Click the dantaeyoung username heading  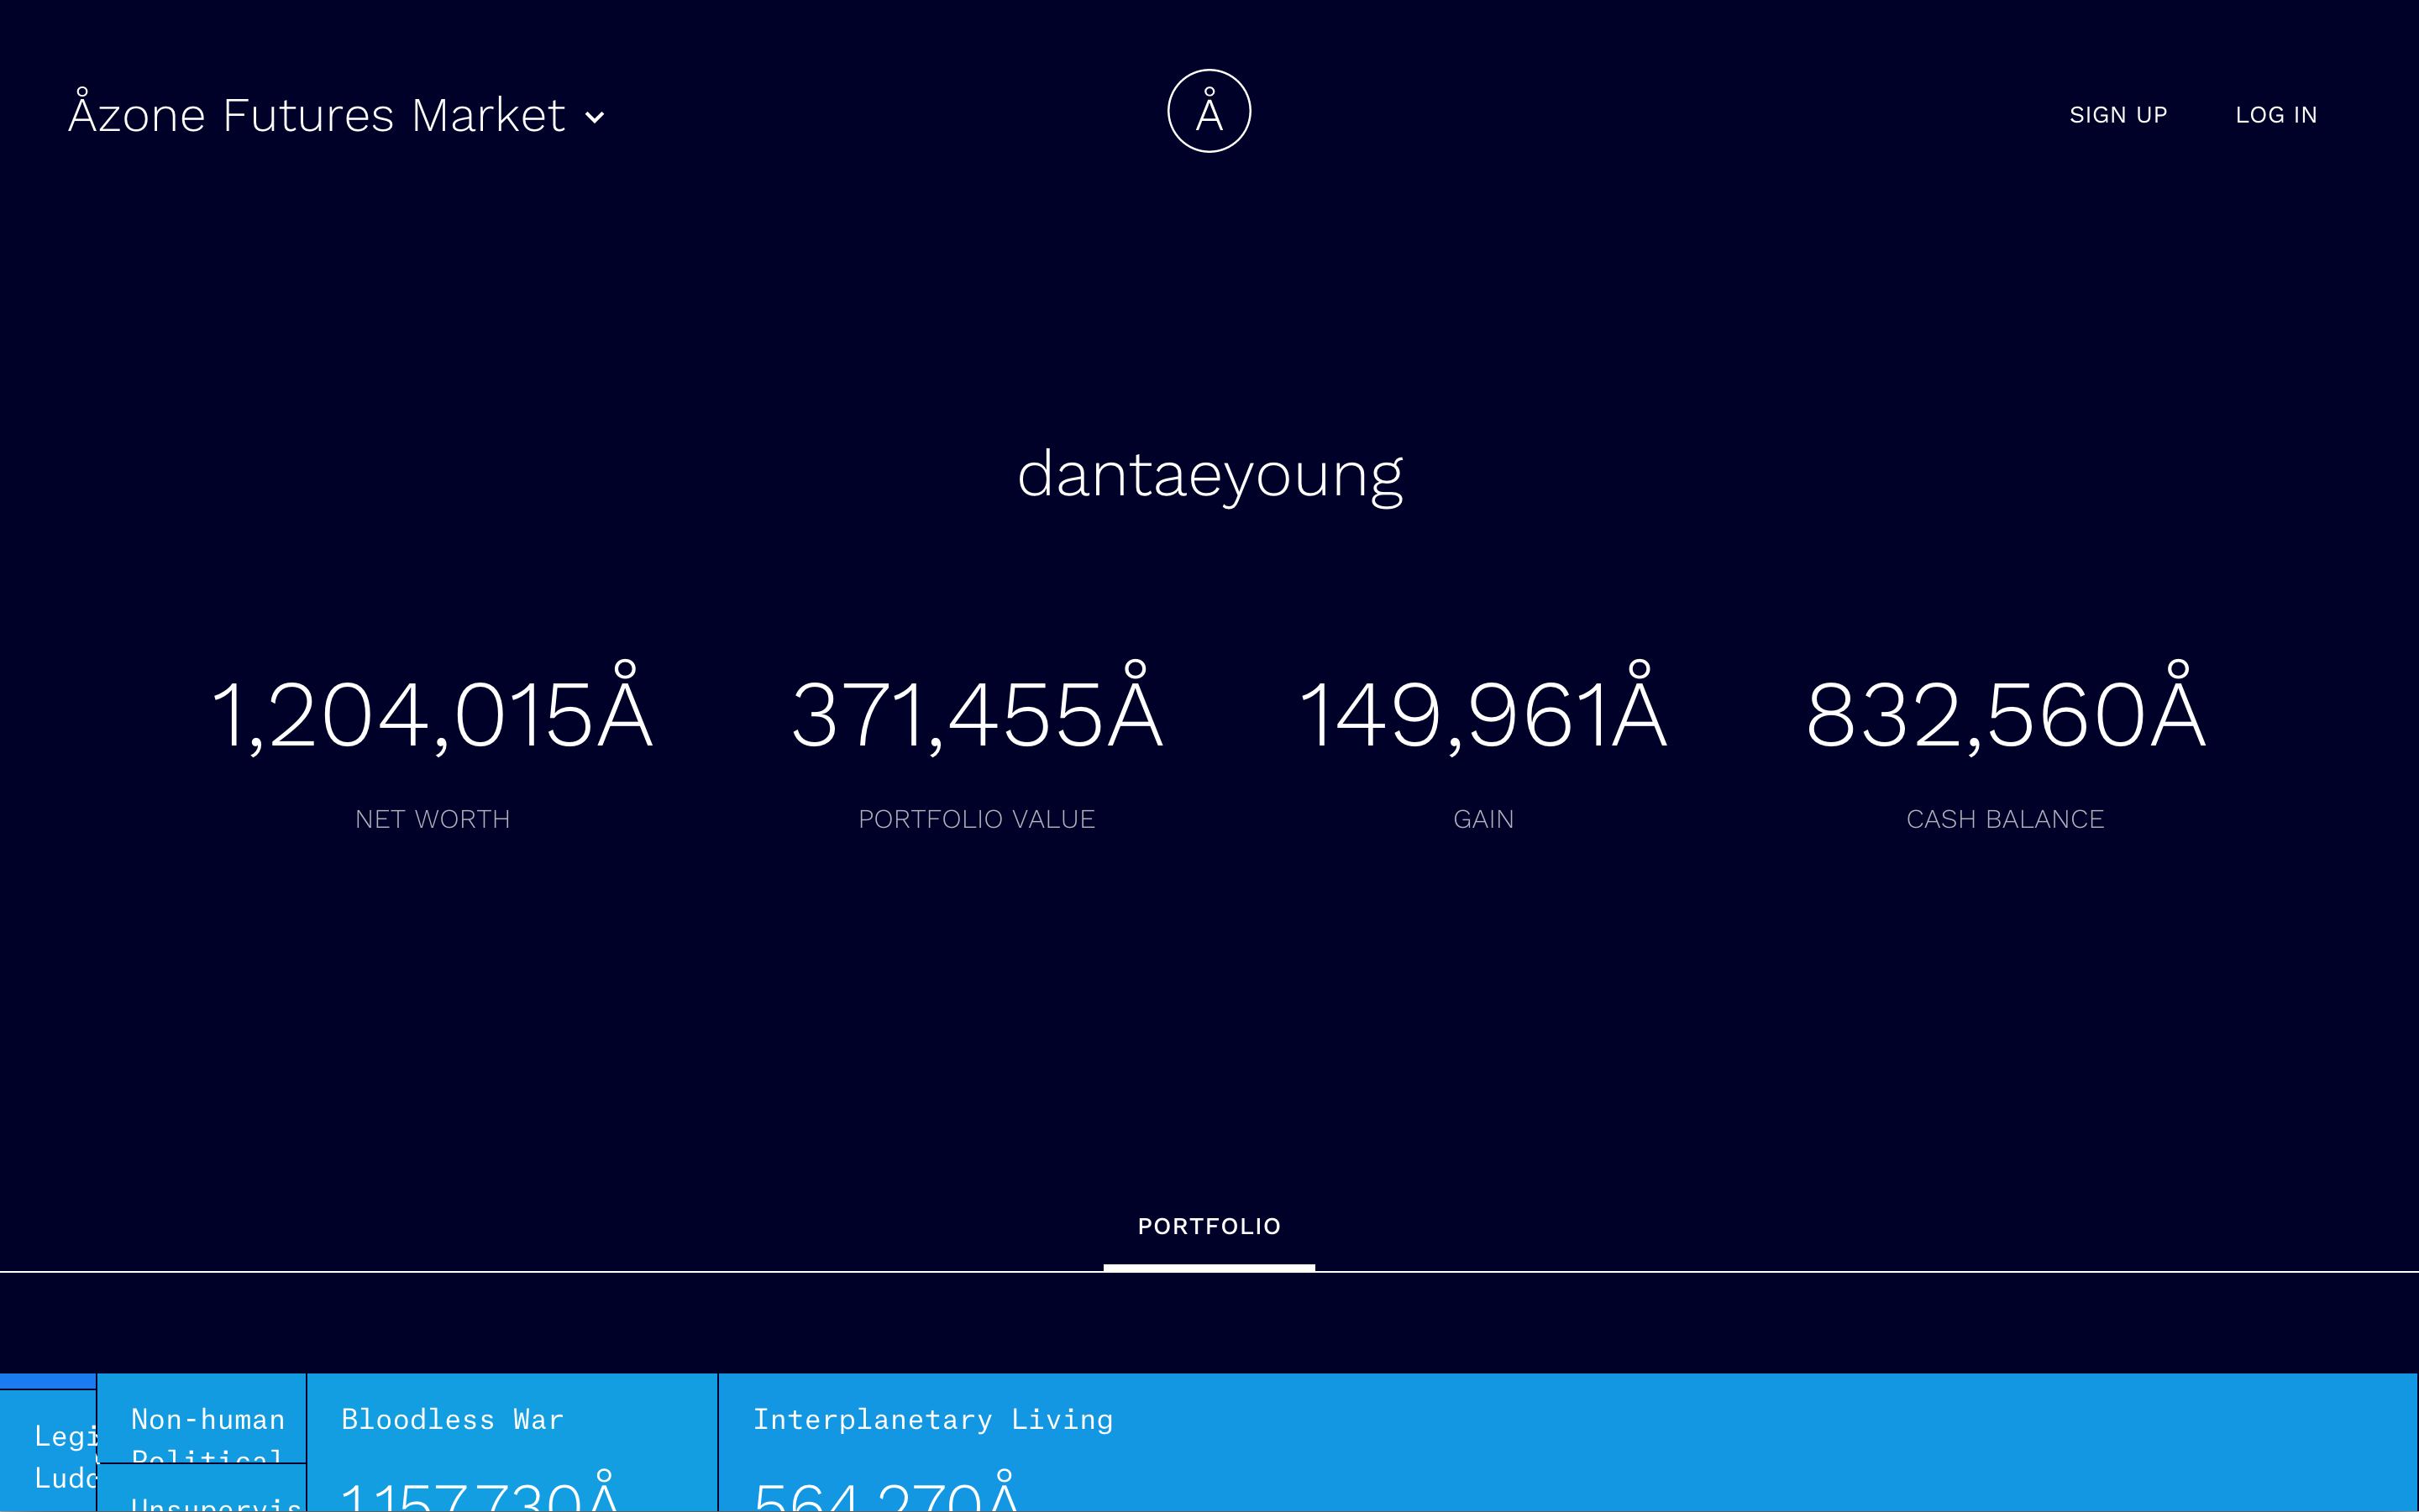(1209, 474)
